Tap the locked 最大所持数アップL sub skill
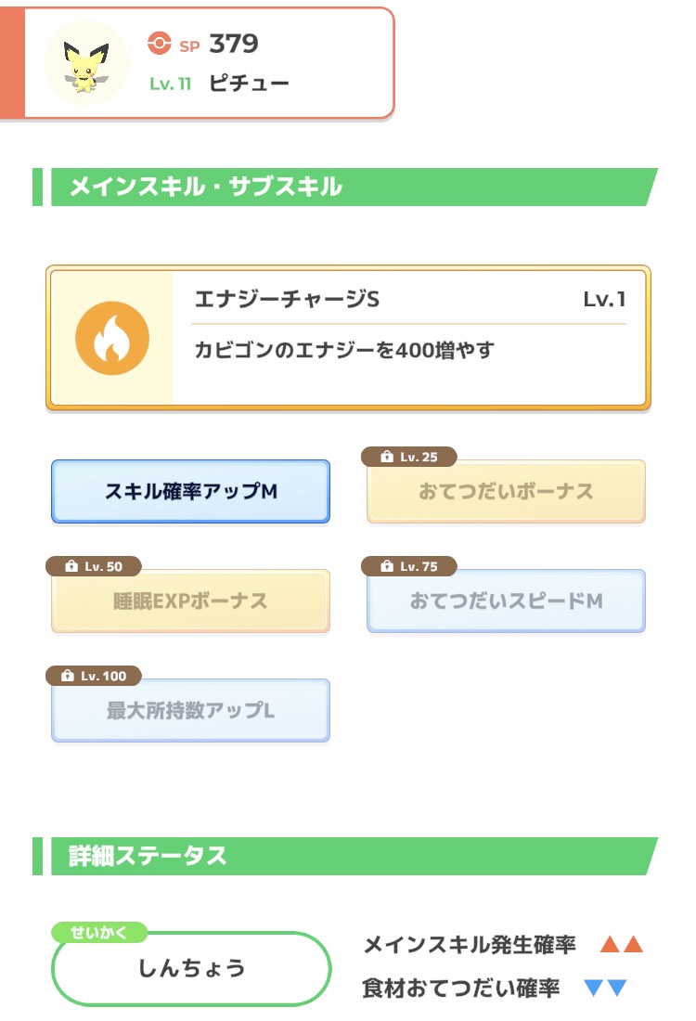 (x=190, y=711)
